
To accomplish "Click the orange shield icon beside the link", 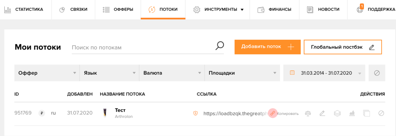I will (x=195, y=114).
